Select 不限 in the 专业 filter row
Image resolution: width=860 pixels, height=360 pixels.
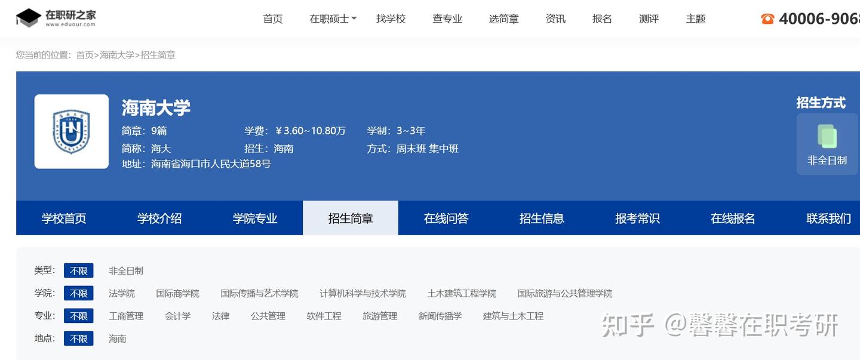click(79, 316)
